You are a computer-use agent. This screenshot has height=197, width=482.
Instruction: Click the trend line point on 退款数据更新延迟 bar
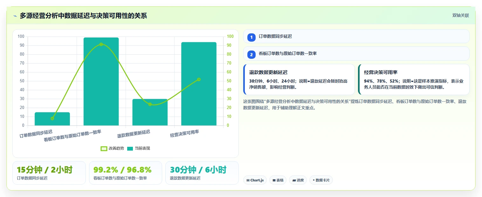coord(150,104)
